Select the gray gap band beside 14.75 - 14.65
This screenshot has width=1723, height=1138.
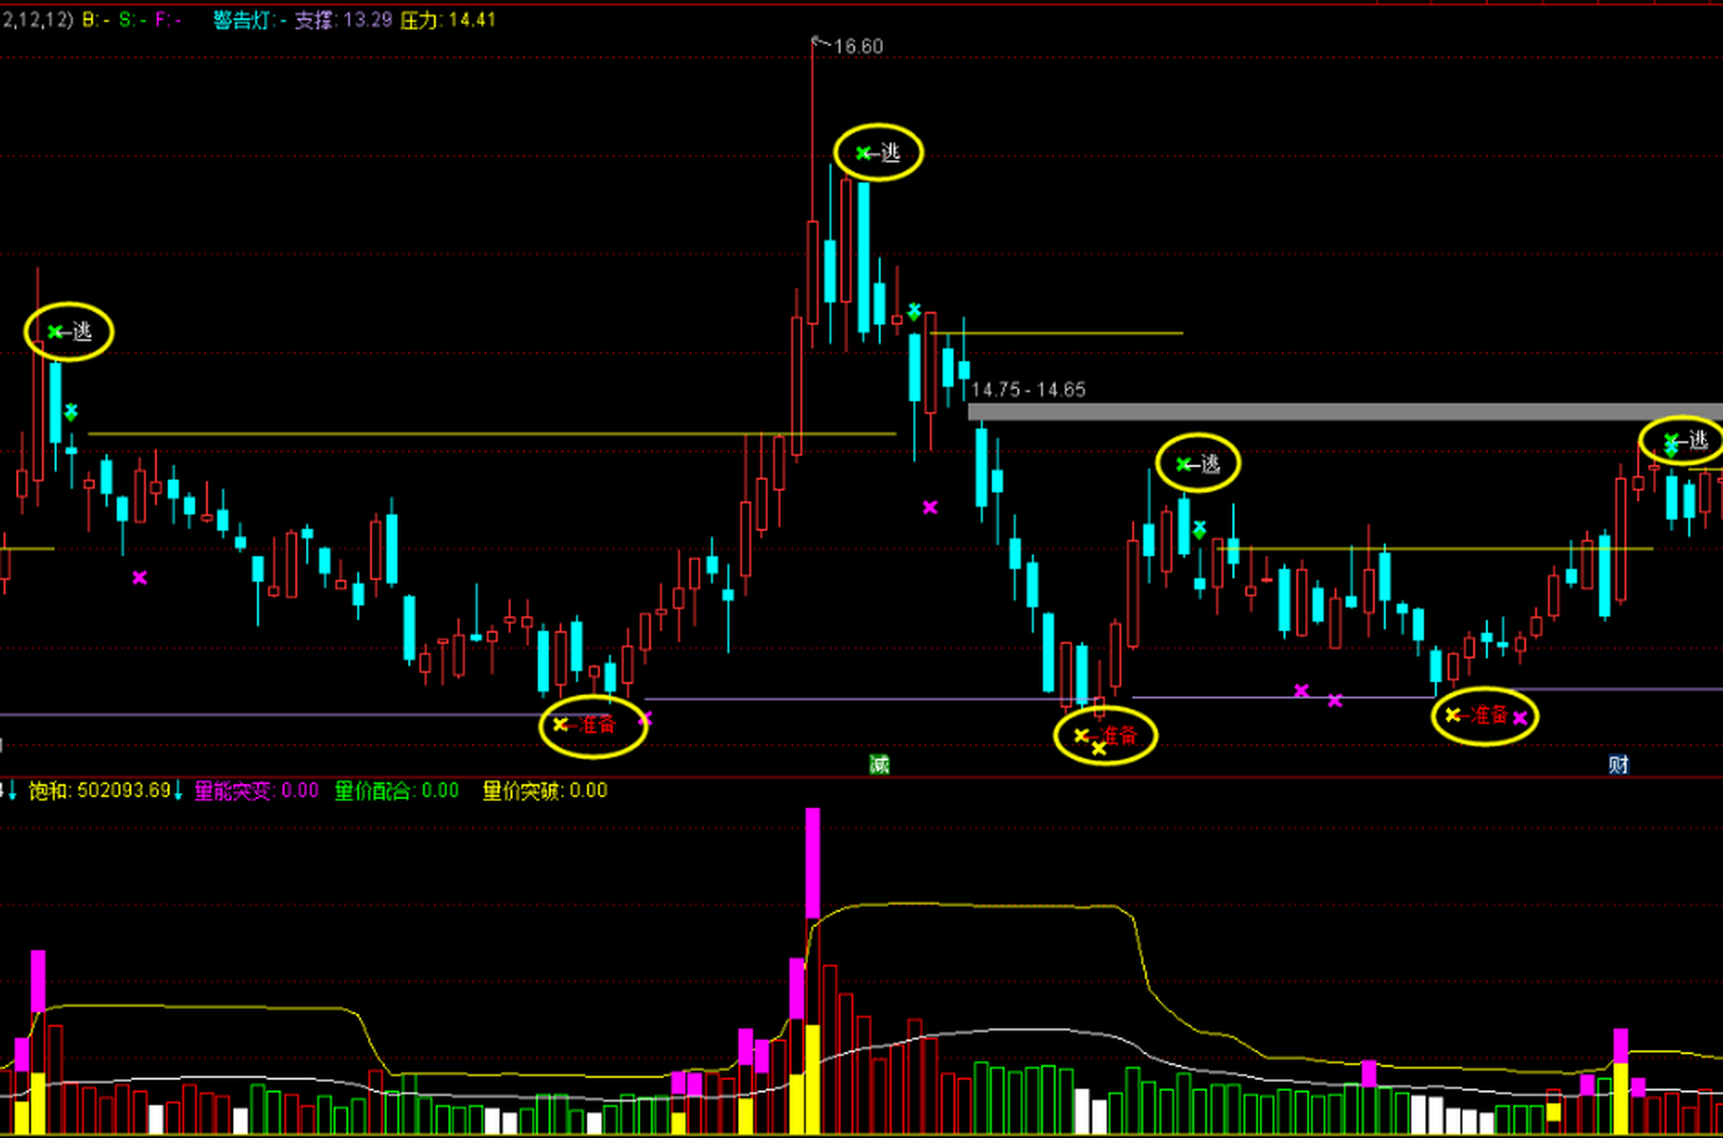click(x=1345, y=412)
